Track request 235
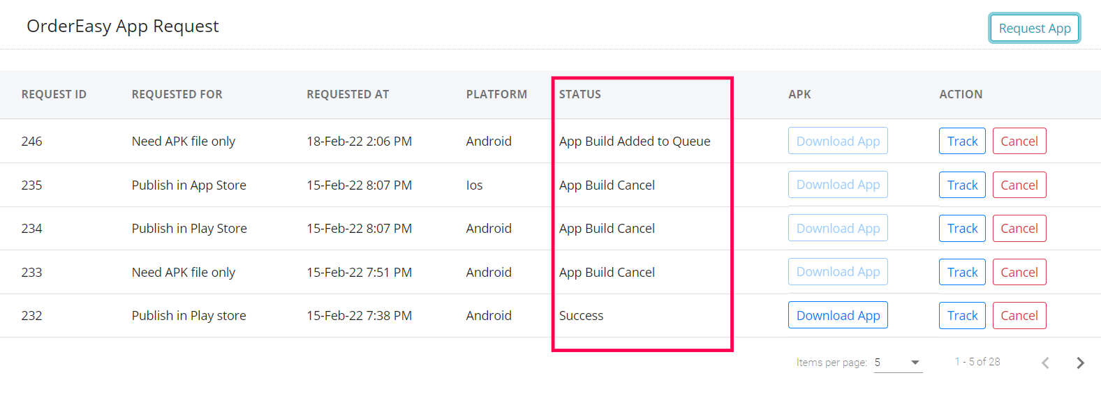The width and height of the screenshot is (1101, 410). [962, 185]
